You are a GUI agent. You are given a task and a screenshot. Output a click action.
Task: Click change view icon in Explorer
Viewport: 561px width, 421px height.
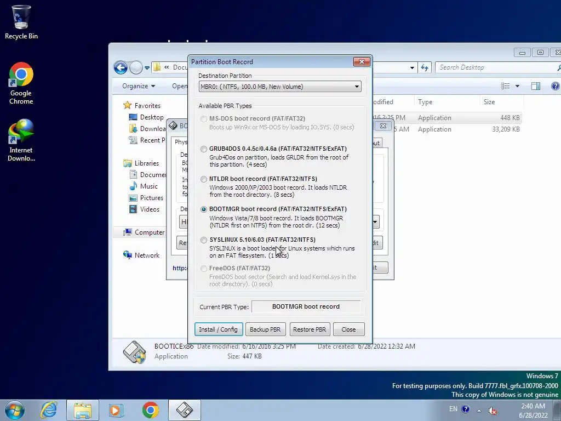click(x=506, y=86)
